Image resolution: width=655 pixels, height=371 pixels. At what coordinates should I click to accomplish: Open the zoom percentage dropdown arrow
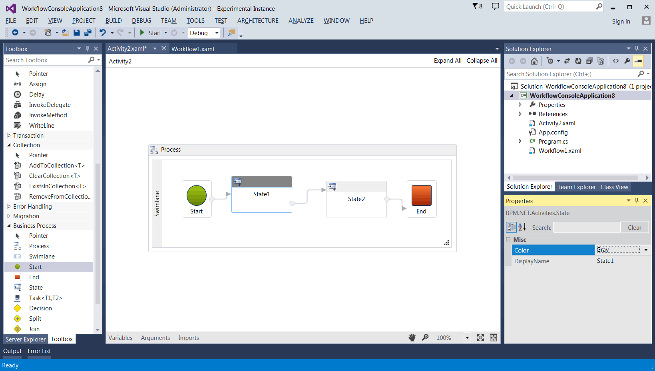click(x=467, y=337)
